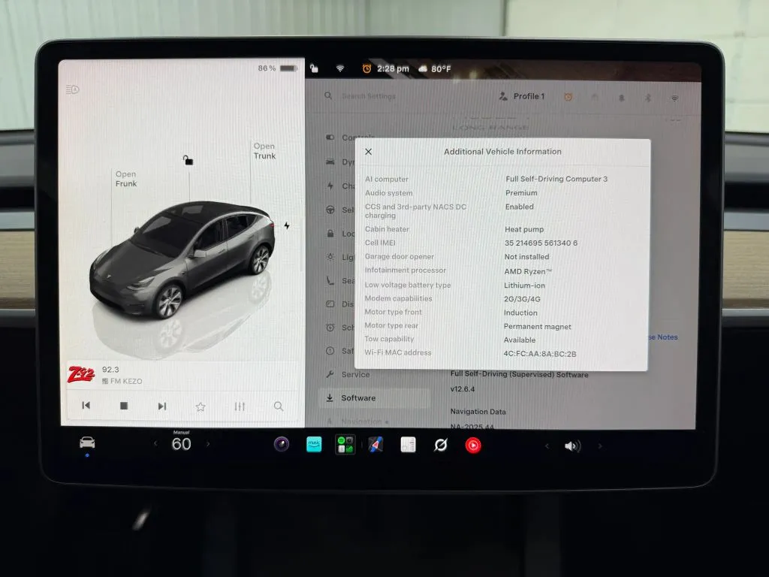Tap the orange alarm clock by the time
This screenshot has width=769, height=577.
click(366, 68)
